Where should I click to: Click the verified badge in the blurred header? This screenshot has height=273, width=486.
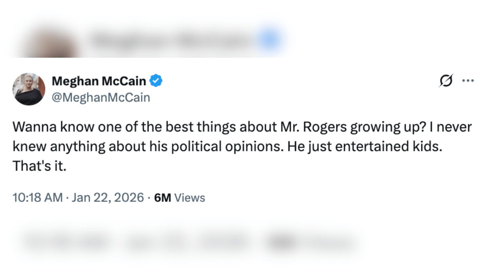tap(269, 38)
